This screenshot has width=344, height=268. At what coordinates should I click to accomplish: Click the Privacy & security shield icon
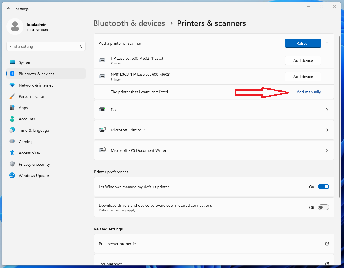point(12,164)
